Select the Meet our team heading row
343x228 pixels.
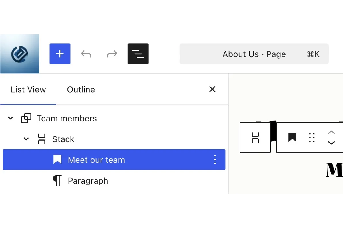(114, 160)
